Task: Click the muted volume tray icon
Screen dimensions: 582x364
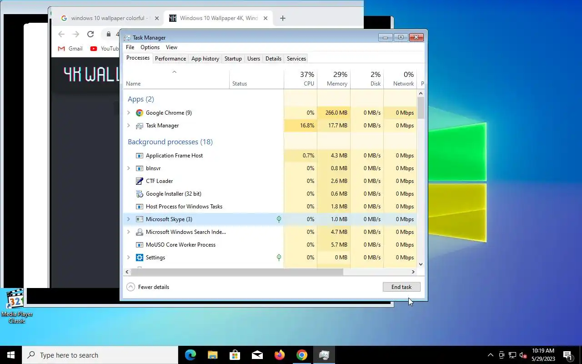Action: [x=523, y=355]
